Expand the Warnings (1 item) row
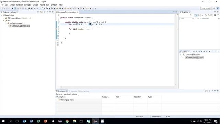 tap(57, 100)
